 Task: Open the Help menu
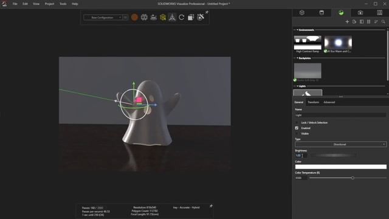pos(75,4)
